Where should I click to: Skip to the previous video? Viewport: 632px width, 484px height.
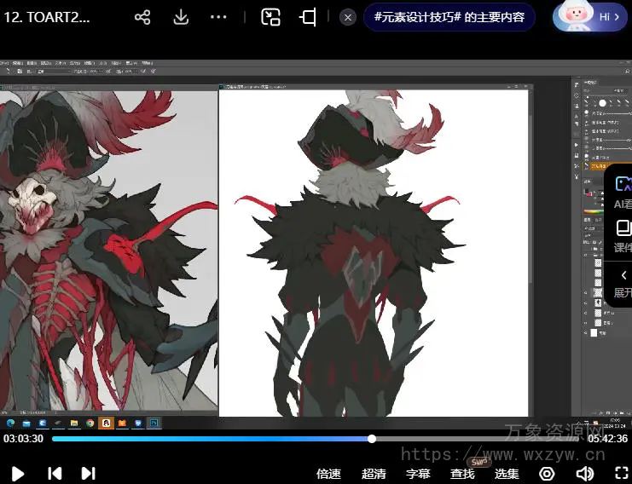click(x=54, y=473)
